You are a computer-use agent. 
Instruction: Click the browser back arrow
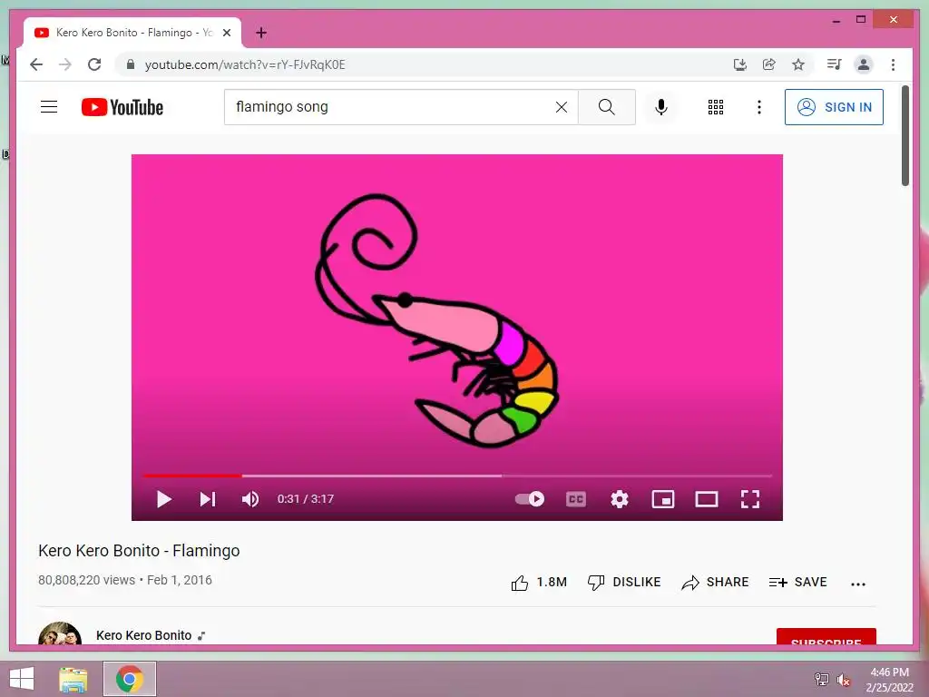[x=36, y=64]
